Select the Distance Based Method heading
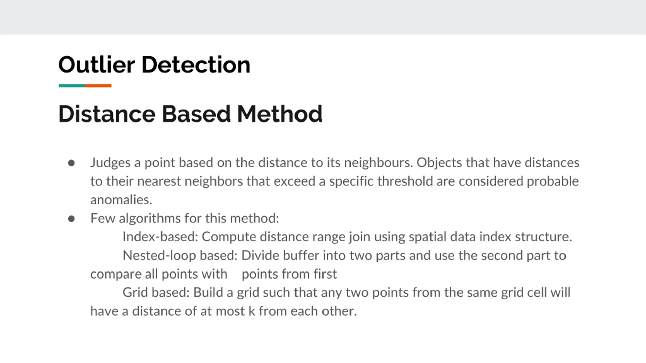This screenshot has height=363, width=646. click(x=191, y=114)
